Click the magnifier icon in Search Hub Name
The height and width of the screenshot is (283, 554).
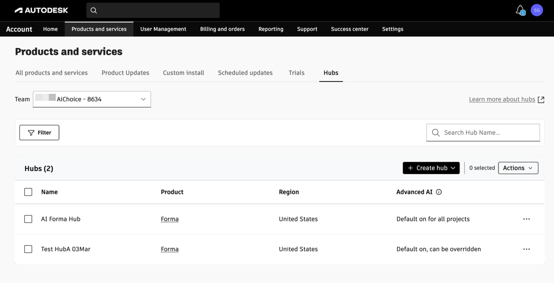click(x=436, y=133)
